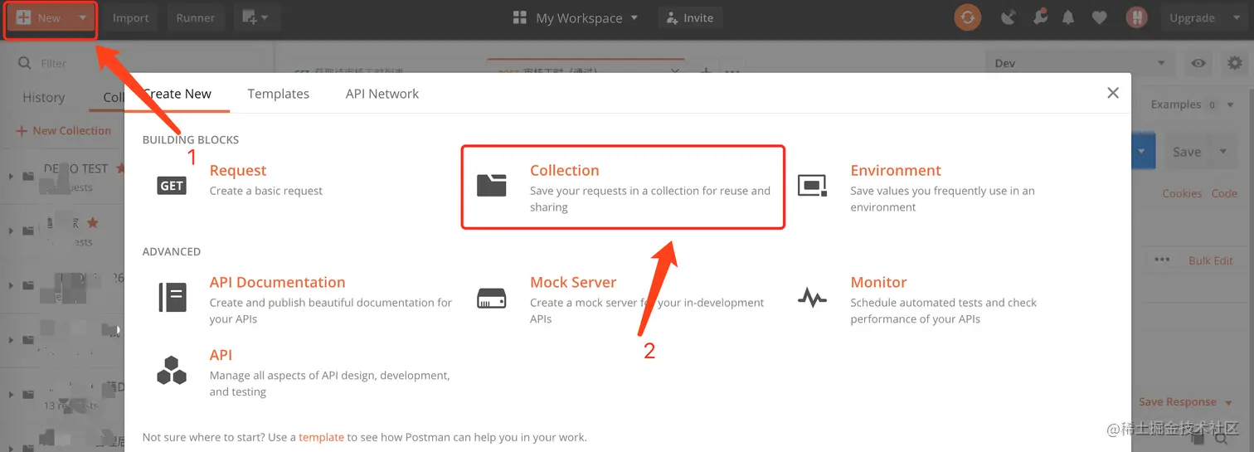1254x452 pixels.
Task: Click the Runner button
Action: pyautogui.click(x=196, y=17)
